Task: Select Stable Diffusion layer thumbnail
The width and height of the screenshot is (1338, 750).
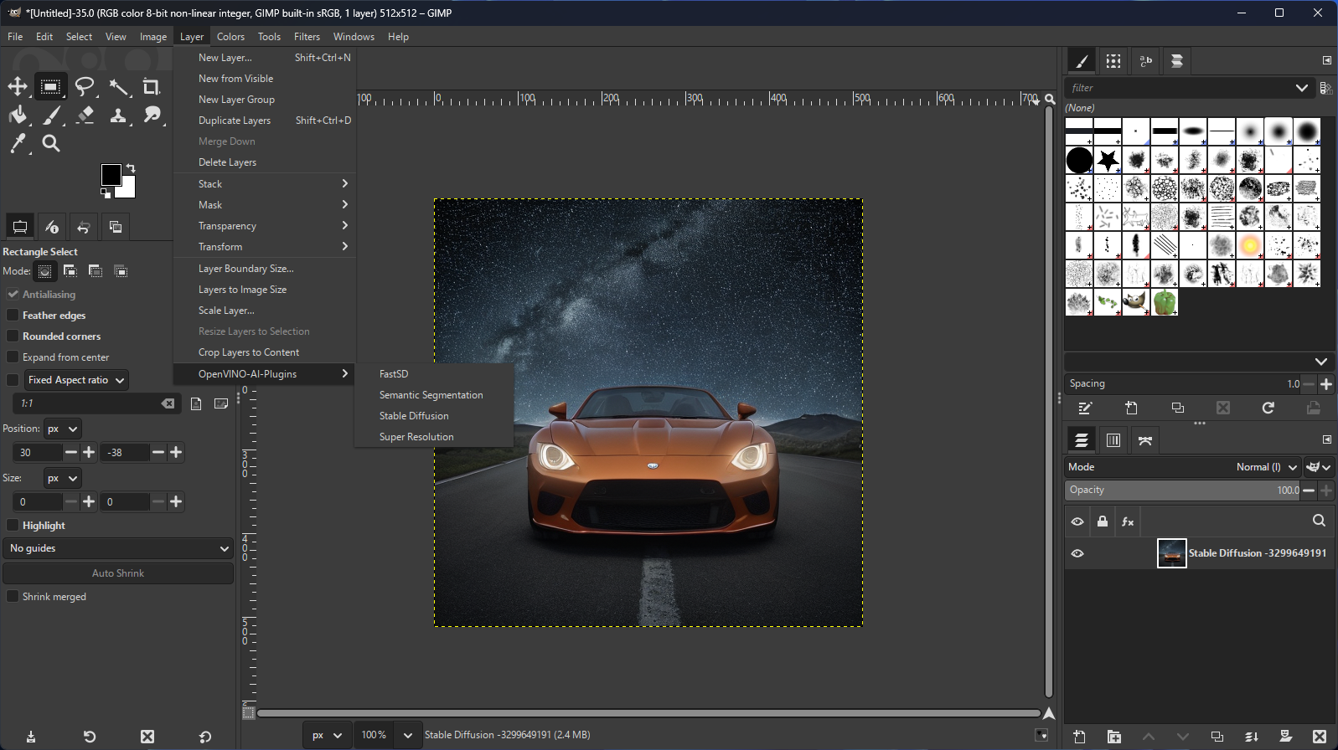Action: click(1171, 553)
